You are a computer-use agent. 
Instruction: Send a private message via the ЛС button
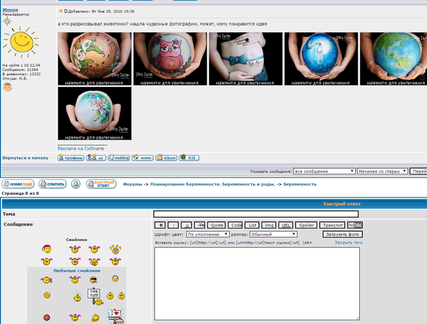[96, 157]
